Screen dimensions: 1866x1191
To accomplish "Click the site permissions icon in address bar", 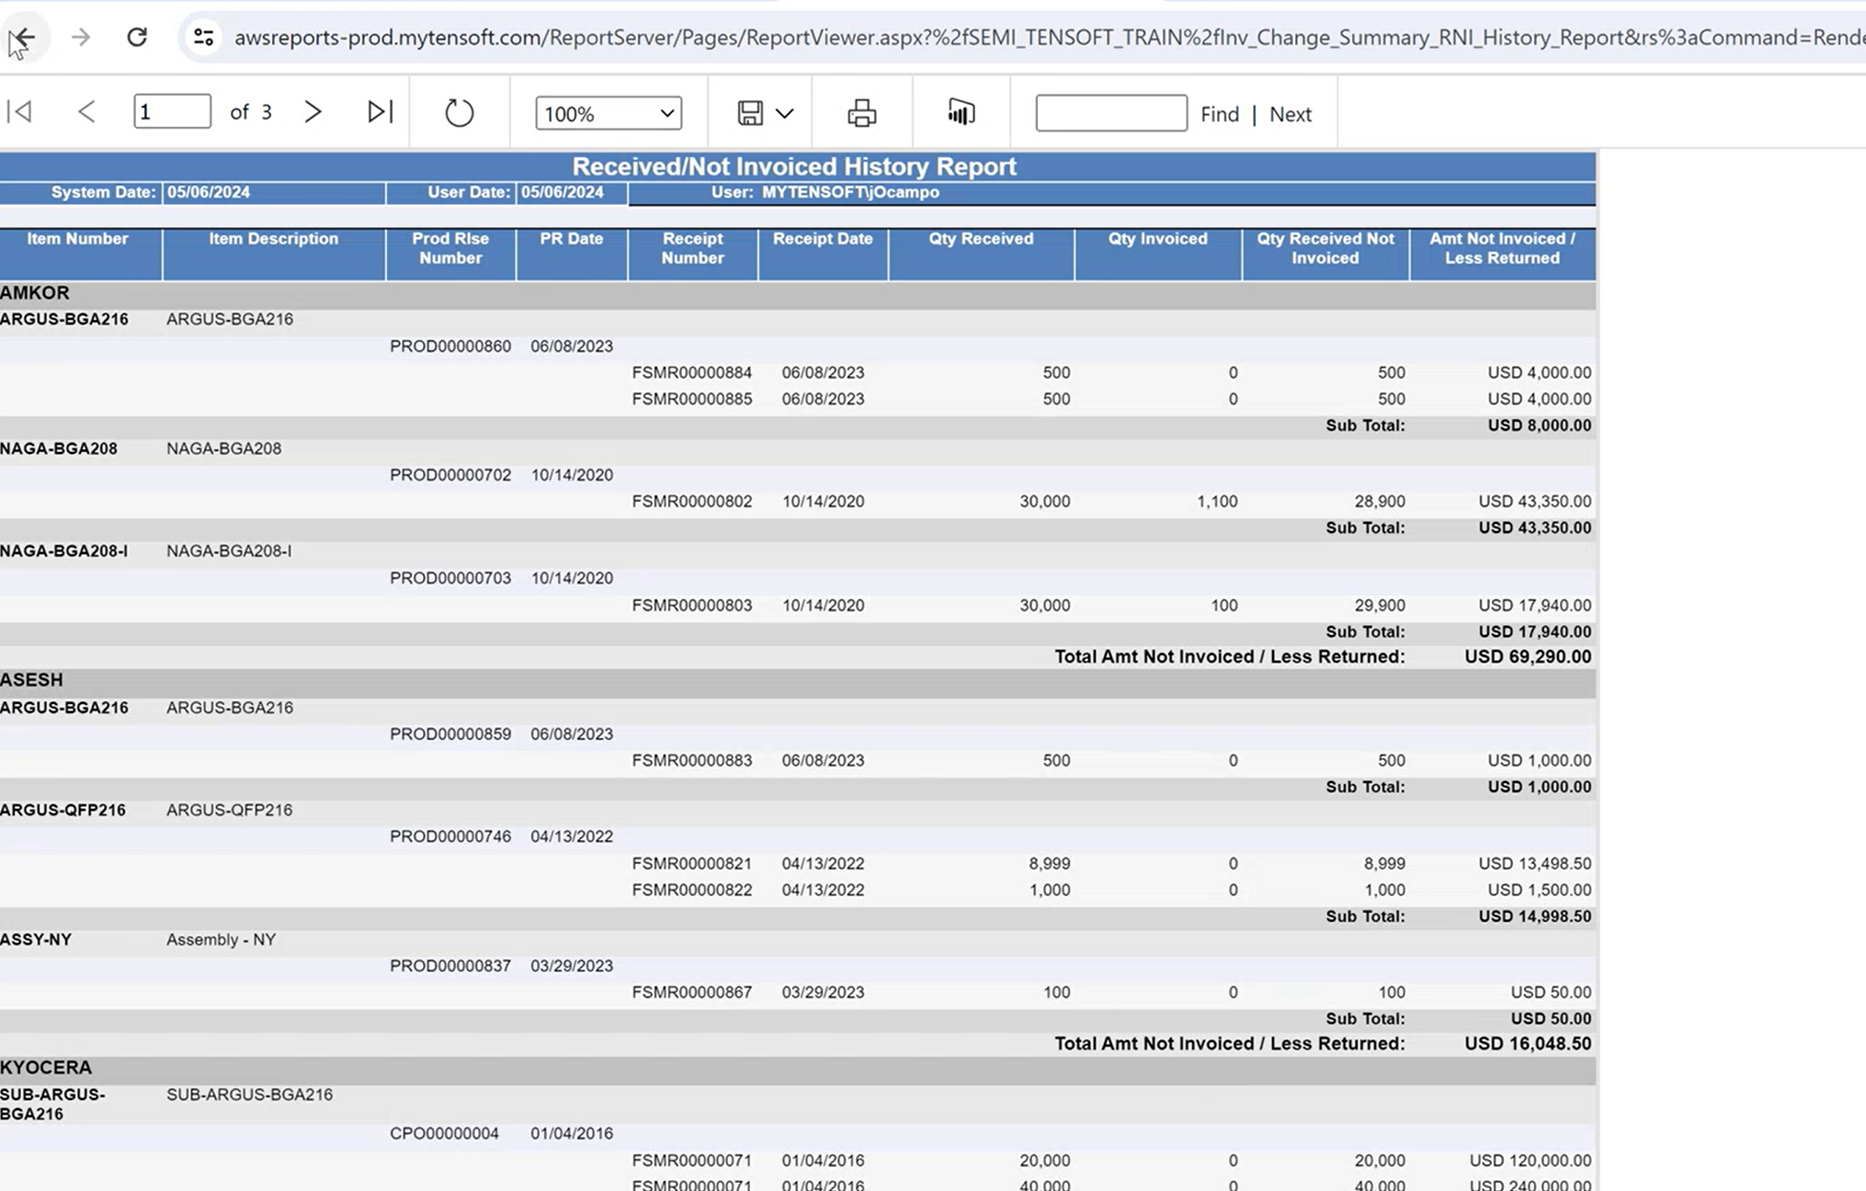I will [202, 37].
